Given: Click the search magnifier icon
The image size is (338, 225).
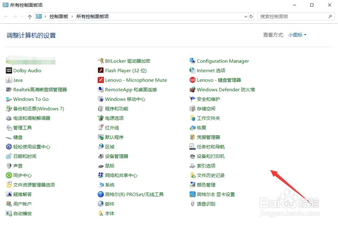Looking at the screenshot, I should click(330, 17).
